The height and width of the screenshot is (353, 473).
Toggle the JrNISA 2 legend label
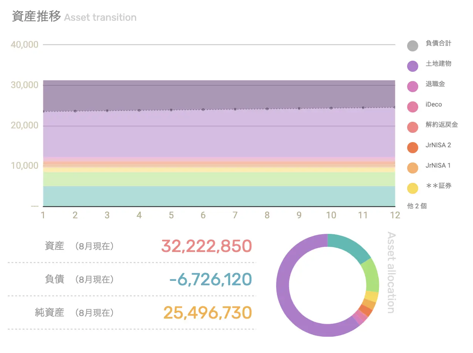click(x=438, y=145)
